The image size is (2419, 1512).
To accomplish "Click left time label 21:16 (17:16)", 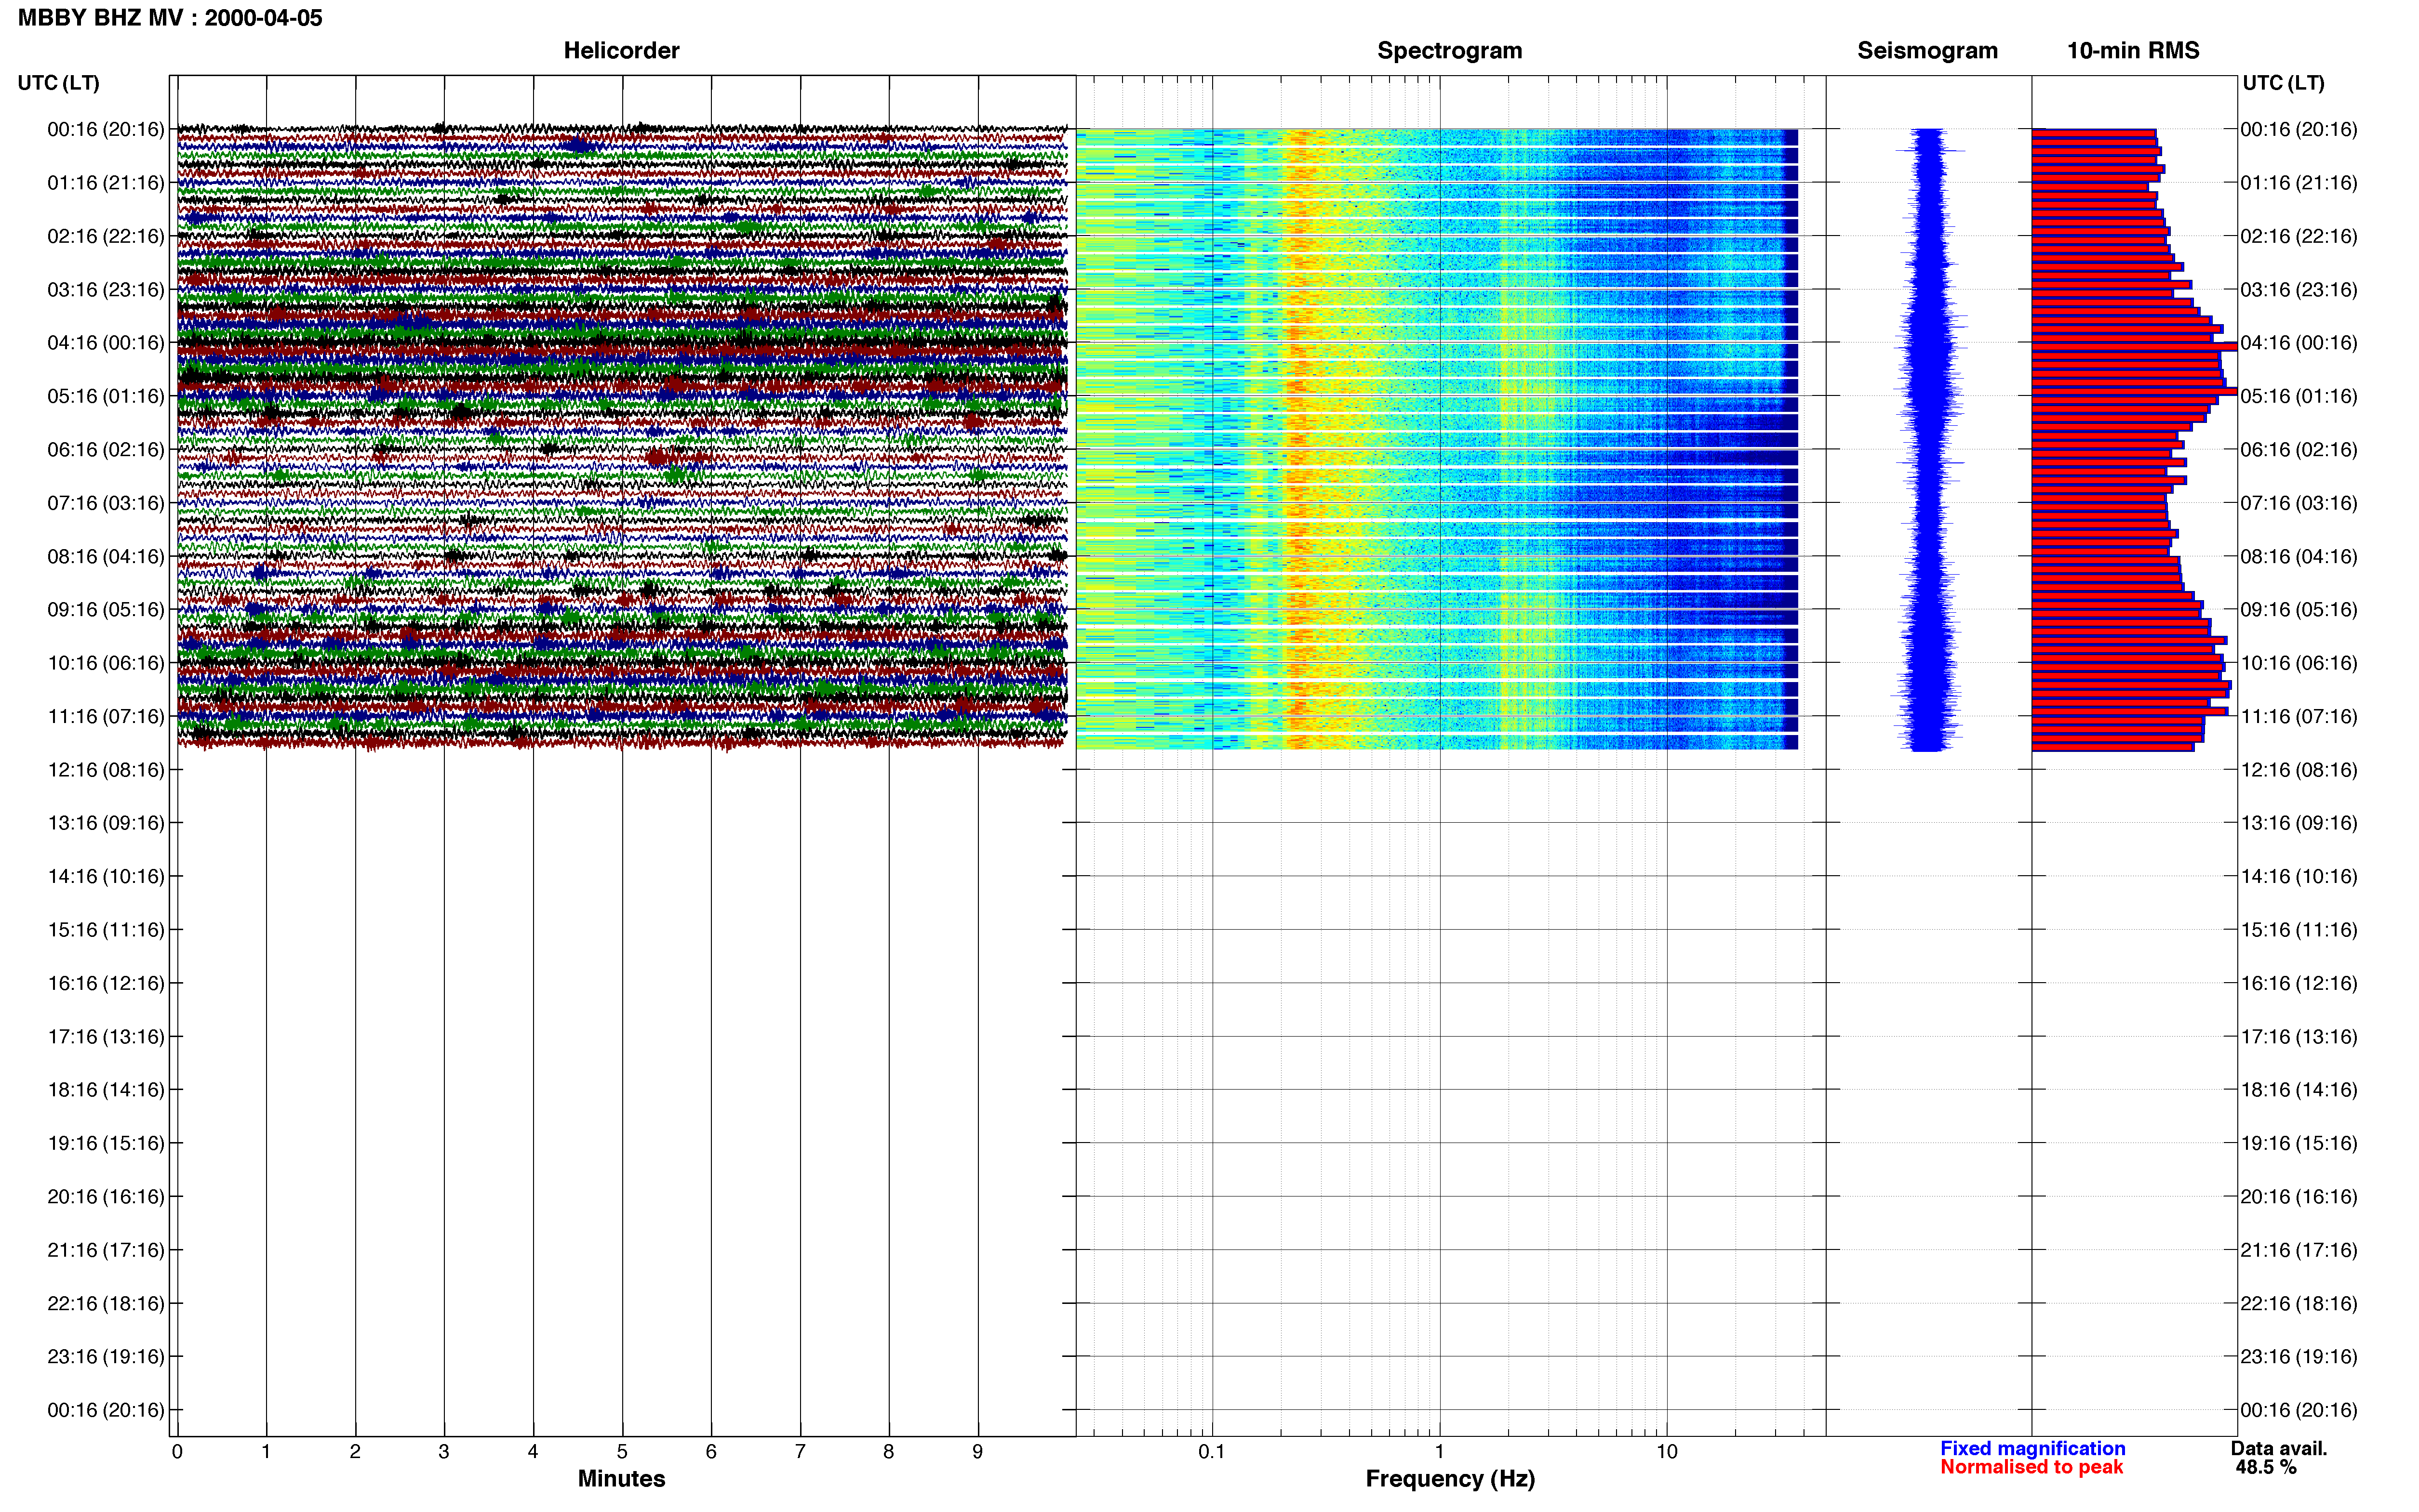I will [x=106, y=1249].
